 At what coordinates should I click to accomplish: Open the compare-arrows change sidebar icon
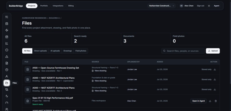coord(7,89)
